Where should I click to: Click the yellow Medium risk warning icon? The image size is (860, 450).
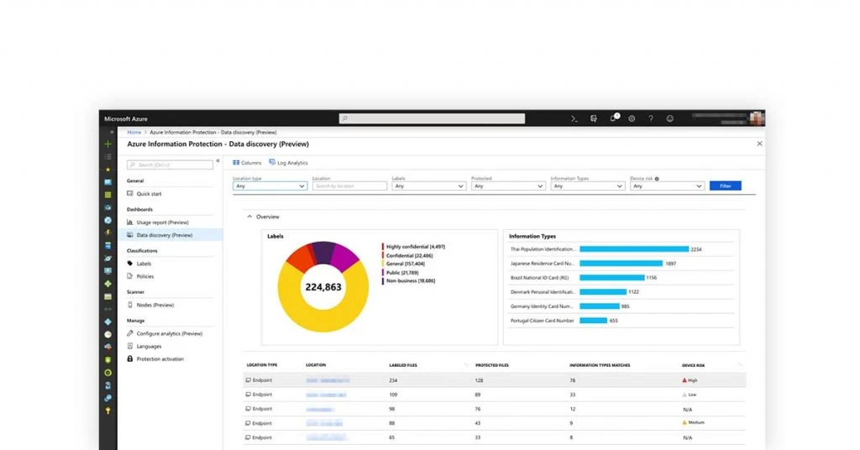pyautogui.click(x=684, y=422)
